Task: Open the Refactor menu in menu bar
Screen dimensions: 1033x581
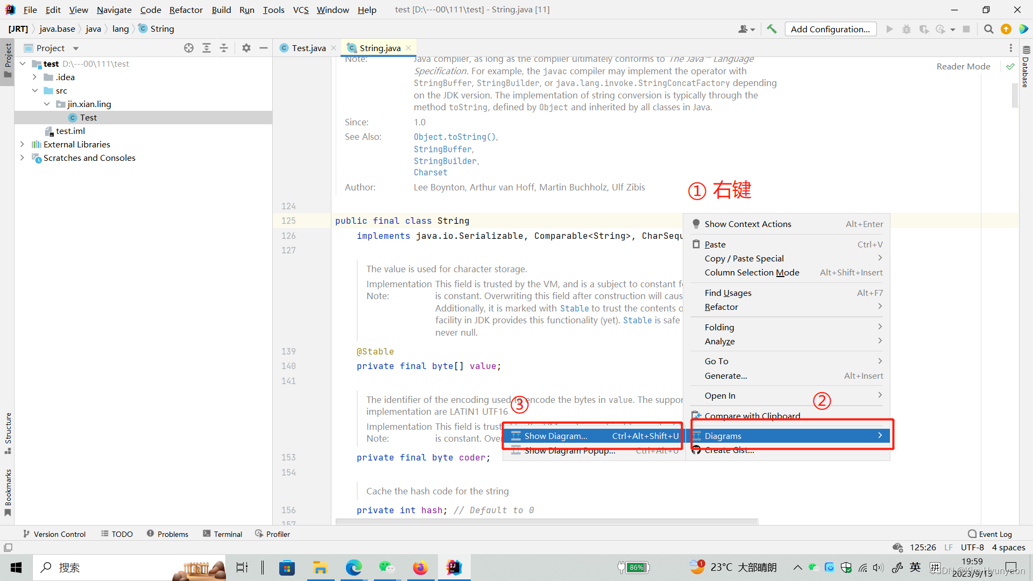Action: pyautogui.click(x=186, y=10)
